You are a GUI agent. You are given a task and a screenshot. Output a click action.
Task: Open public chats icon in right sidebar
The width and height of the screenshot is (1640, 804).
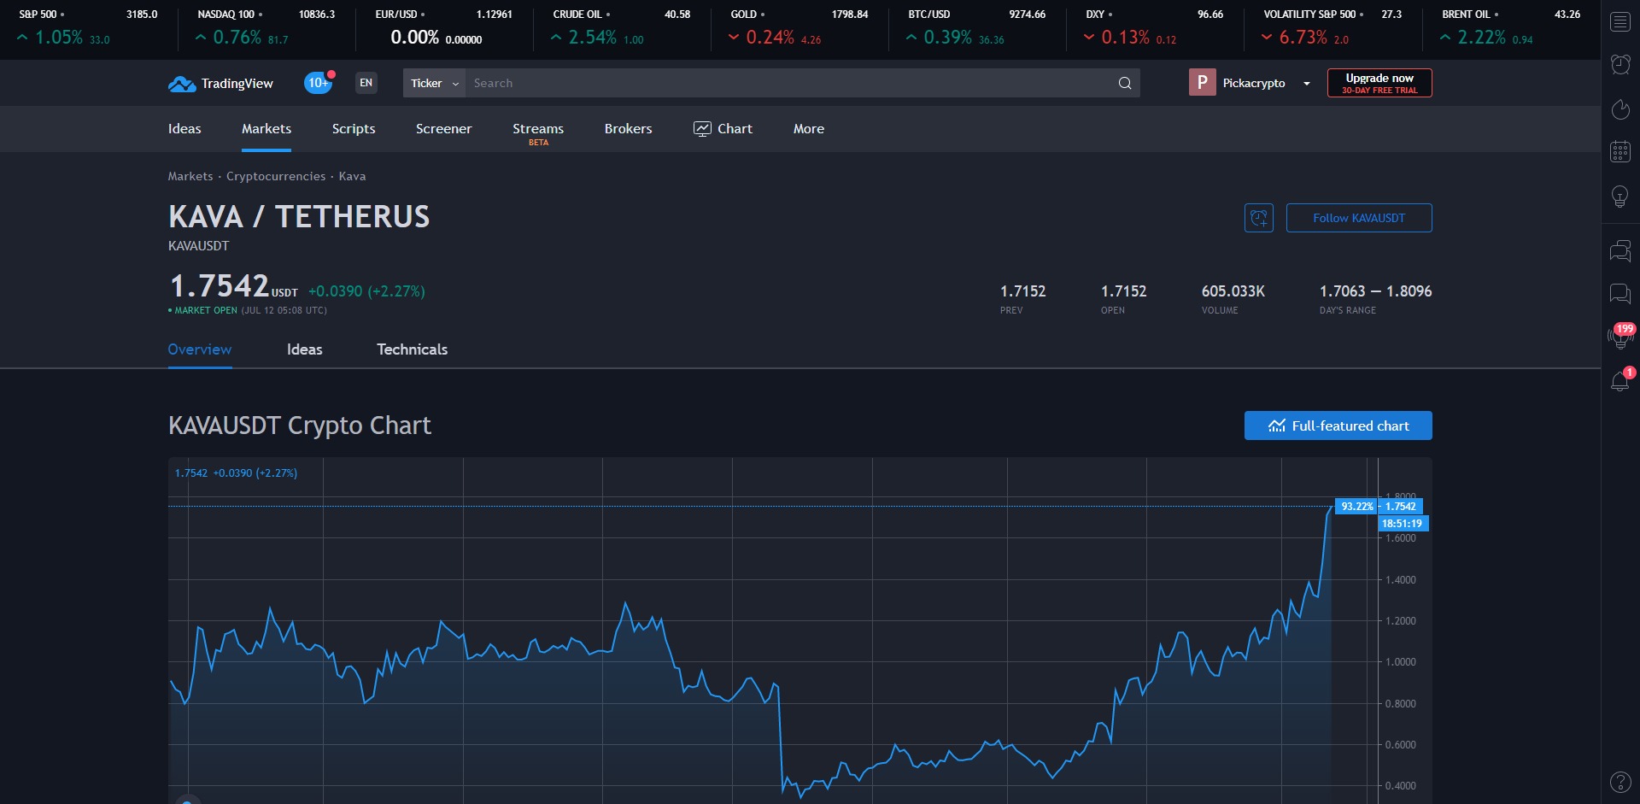pyautogui.click(x=1619, y=251)
